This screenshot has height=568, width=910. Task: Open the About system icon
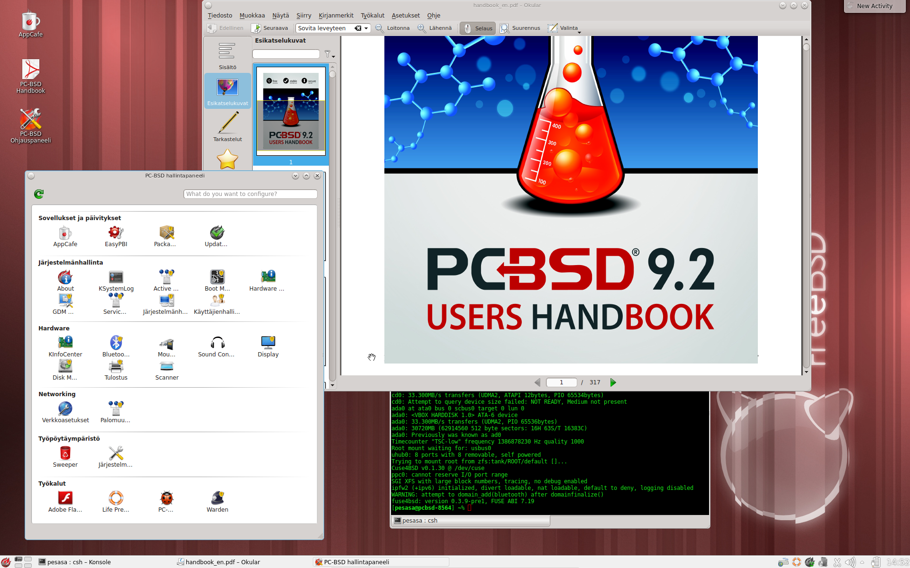[x=65, y=281]
